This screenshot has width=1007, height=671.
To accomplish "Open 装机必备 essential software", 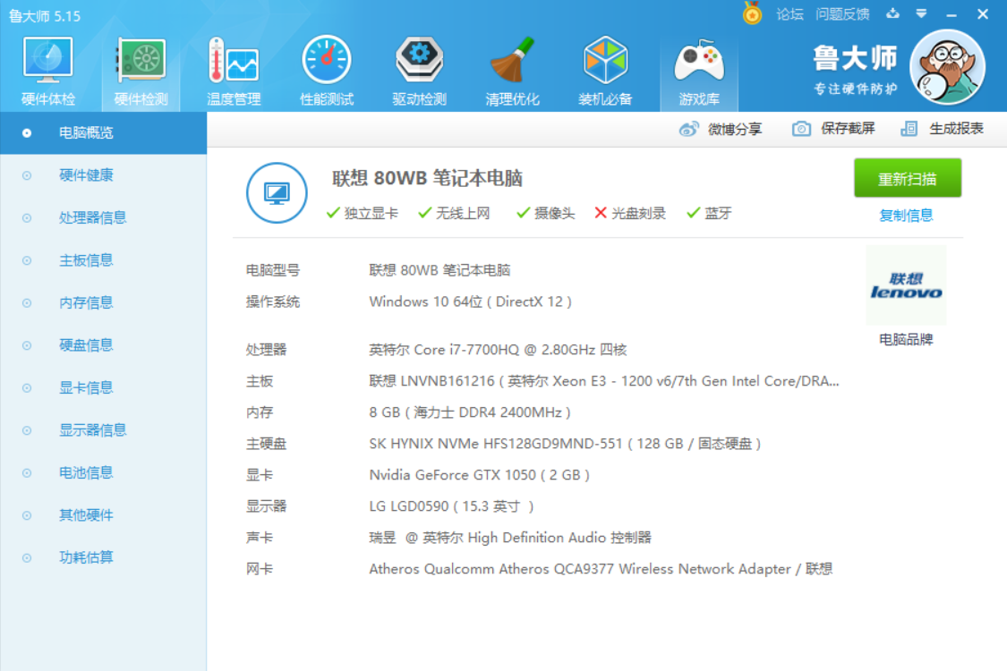I will coord(605,61).
